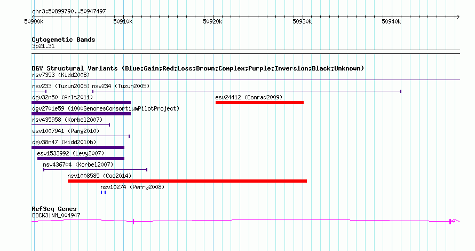Click the small blue nsv10274 gain marker
The width and height of the screenshot is (475, 251).
(x=104, y=192)
